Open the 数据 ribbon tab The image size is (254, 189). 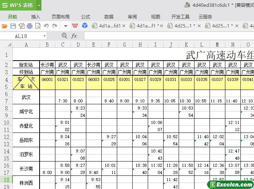[109, 17]
